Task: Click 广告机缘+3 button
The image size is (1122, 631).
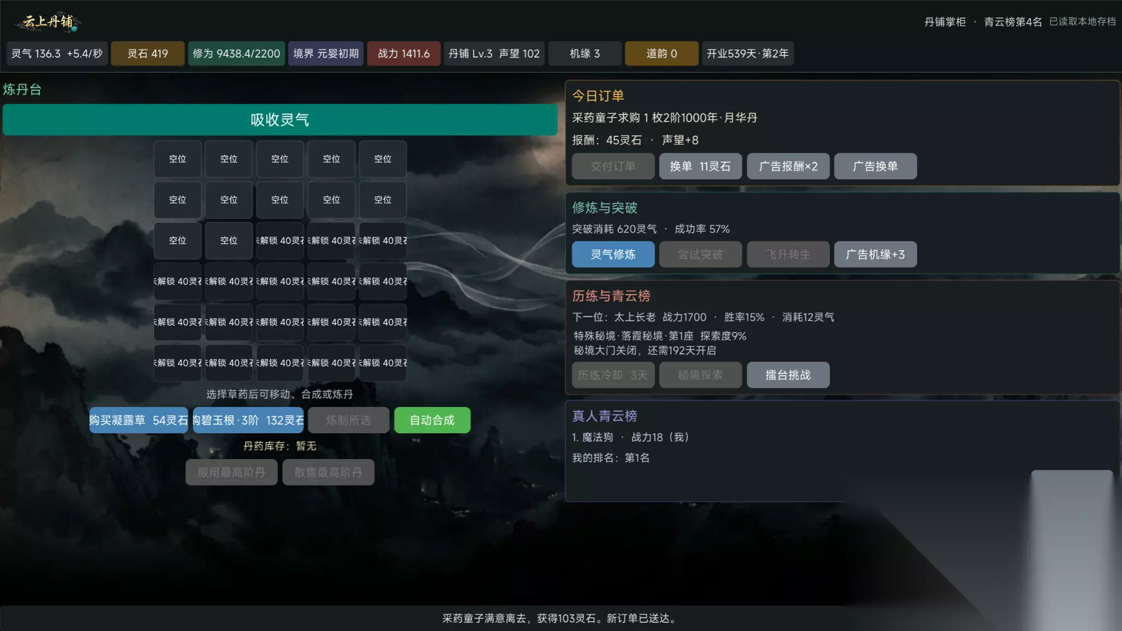Action: (875, 254)
